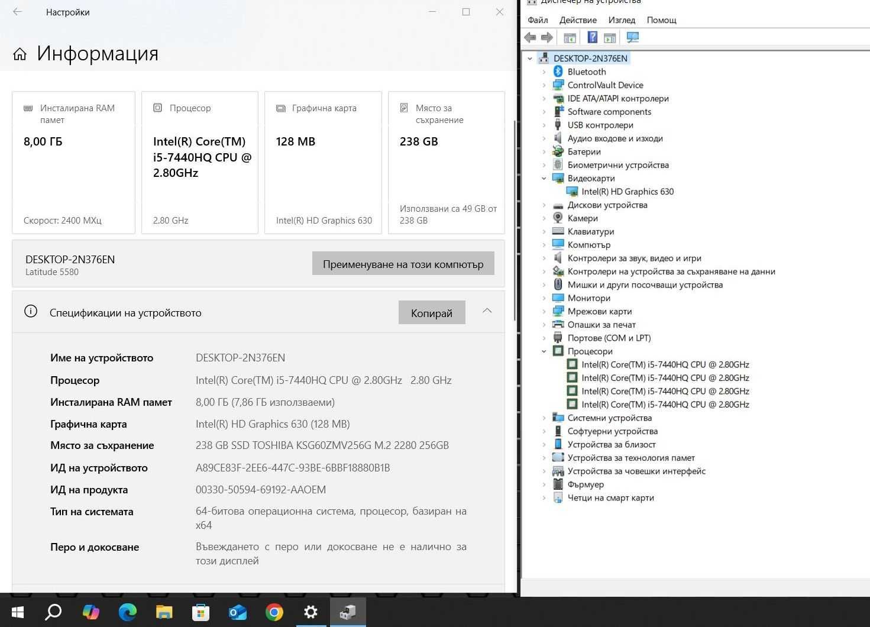Click the Windows Start button
Viewport: 870px width, 627px height.
pos(17,612)
